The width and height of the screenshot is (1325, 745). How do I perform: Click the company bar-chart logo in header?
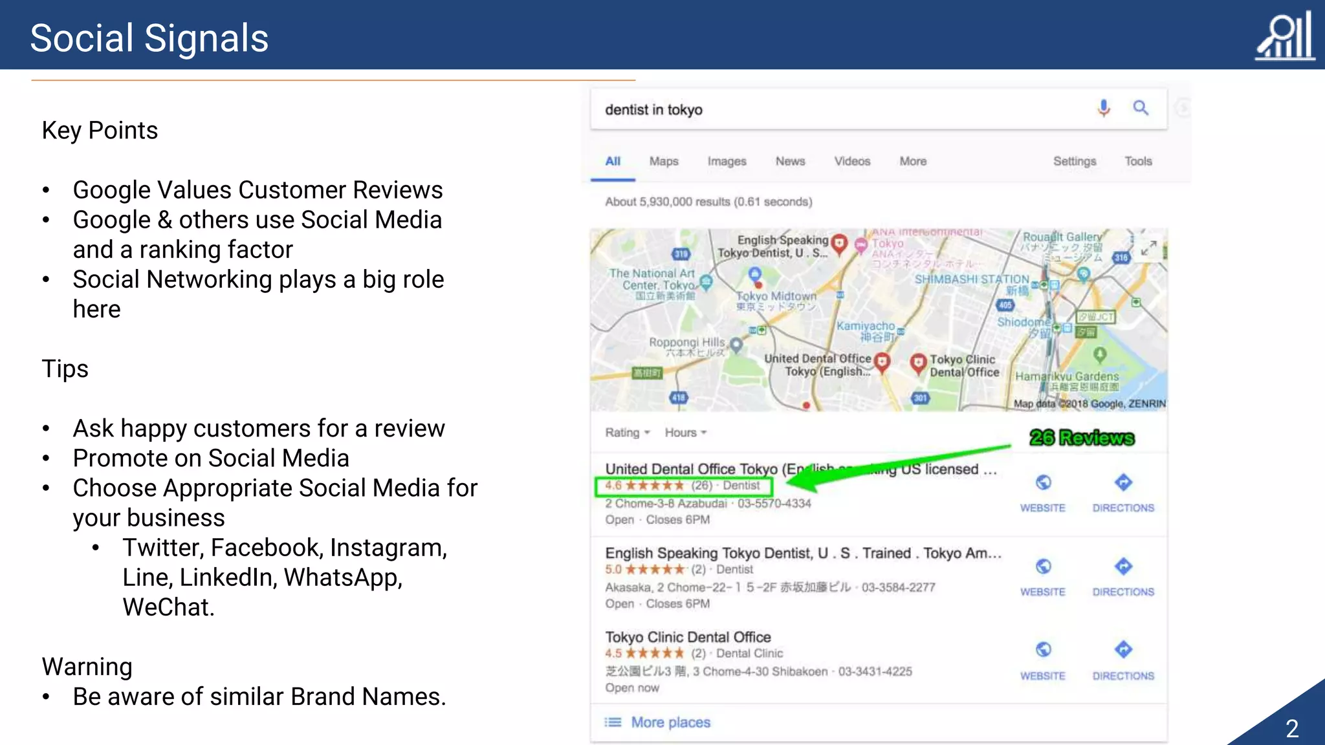(x=1285, y=36)
